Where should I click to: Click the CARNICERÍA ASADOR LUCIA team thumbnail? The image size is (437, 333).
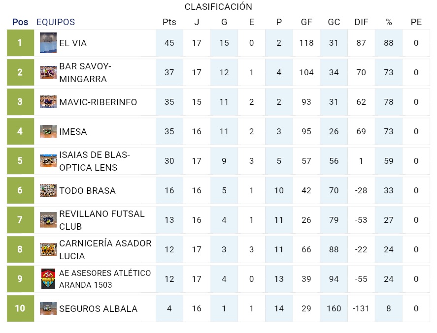(x=48, y=249)
